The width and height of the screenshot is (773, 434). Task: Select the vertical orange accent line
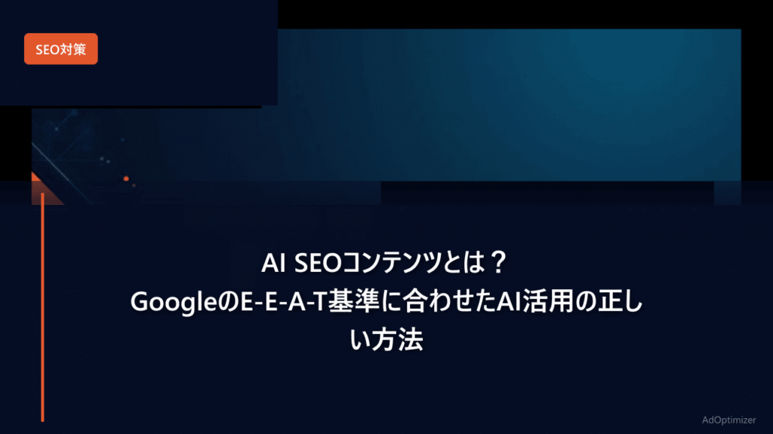pos(42,307)
